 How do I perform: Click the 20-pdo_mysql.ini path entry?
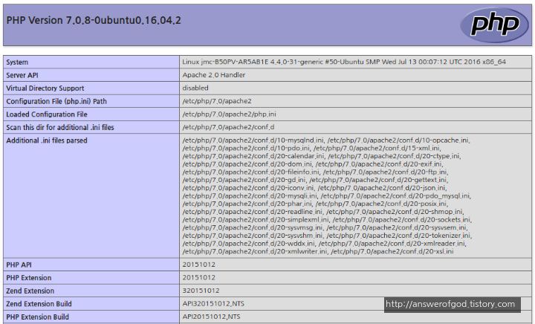[395, 195]
